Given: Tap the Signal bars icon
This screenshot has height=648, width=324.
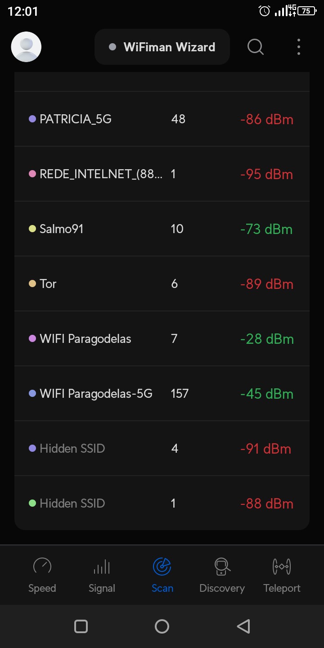Looking at the screenshot, I should tap(102, 567).
